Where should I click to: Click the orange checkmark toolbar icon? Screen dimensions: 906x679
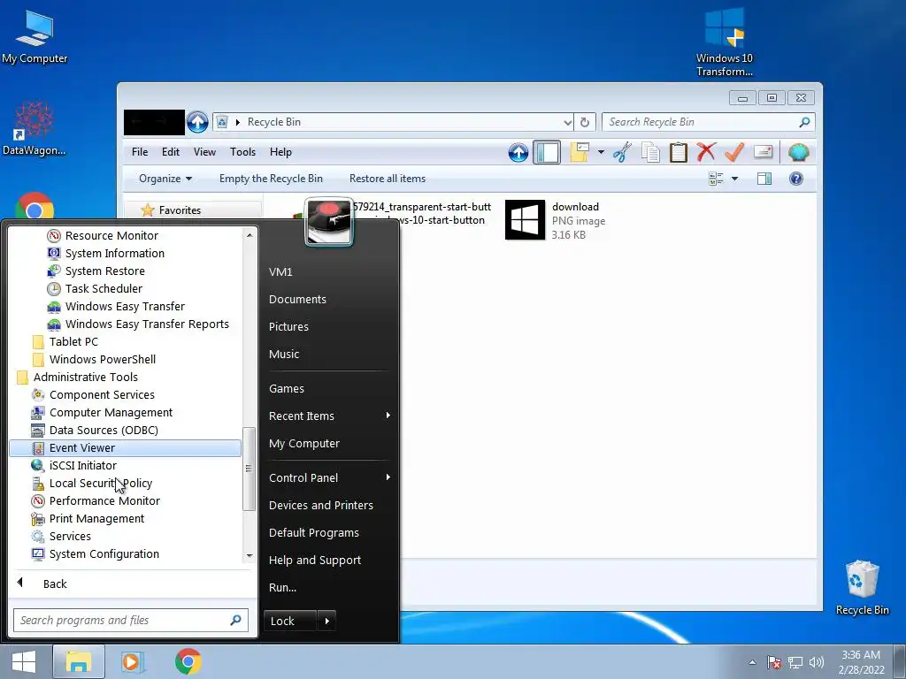click(734, 152)
